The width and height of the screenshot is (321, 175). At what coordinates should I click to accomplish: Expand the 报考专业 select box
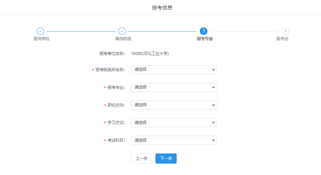tap(174, 87)
